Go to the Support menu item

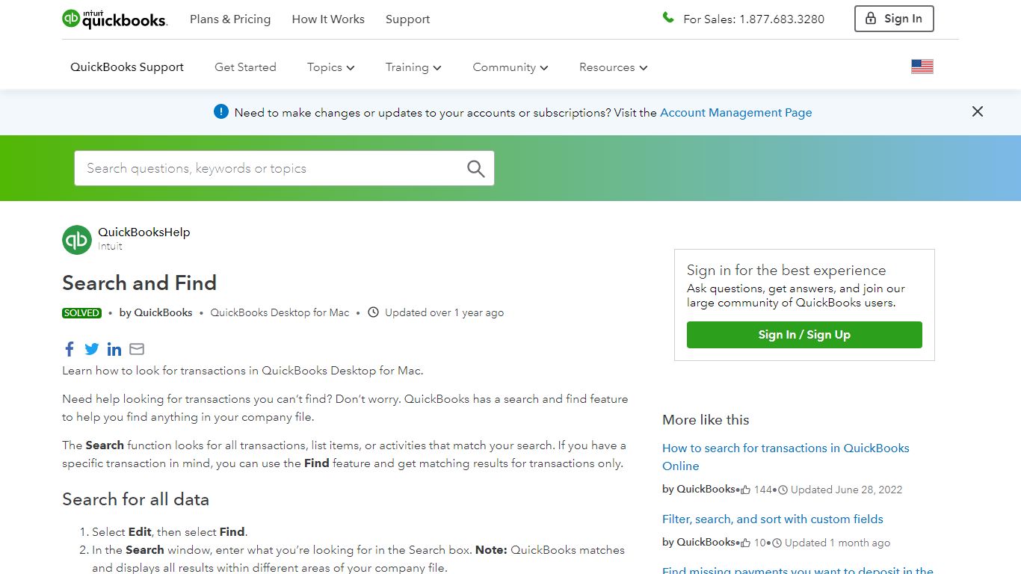[x=407, y=19]
